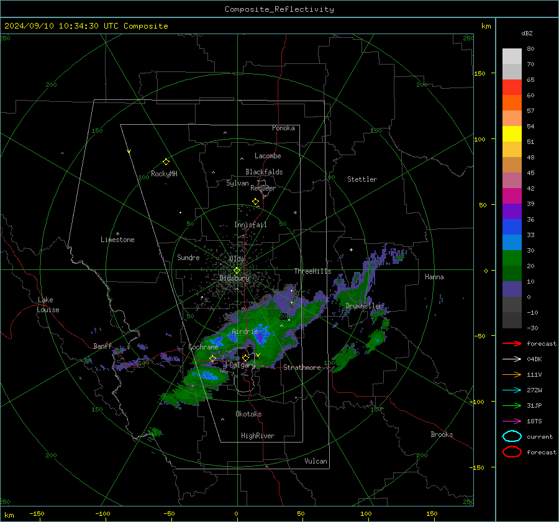Click the Hanna city label
The height and width of the screenshot is (522, 559).
click(x=434, y=277)
